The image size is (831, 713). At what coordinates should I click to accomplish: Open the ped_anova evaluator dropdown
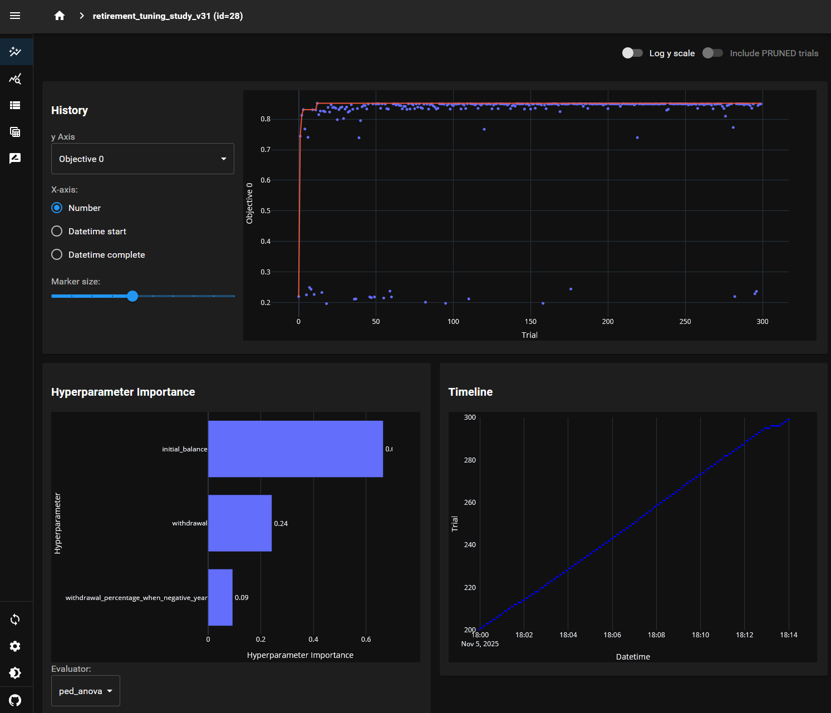pos(86,691)
